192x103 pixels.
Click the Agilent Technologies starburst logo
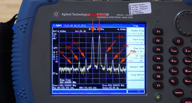point(56,14)
